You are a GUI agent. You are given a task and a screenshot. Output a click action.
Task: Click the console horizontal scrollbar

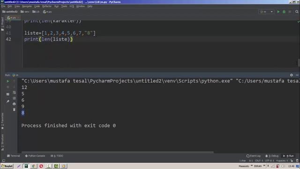click(118, 152)
